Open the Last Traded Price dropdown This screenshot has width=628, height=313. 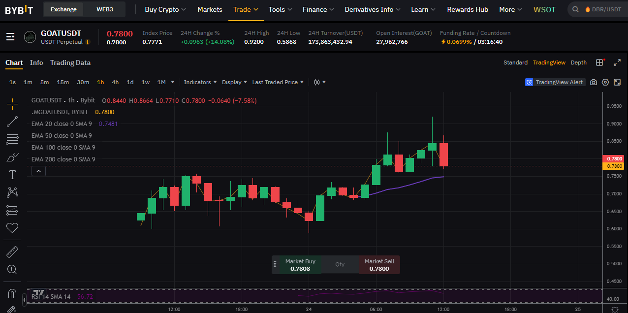(278, 82)
